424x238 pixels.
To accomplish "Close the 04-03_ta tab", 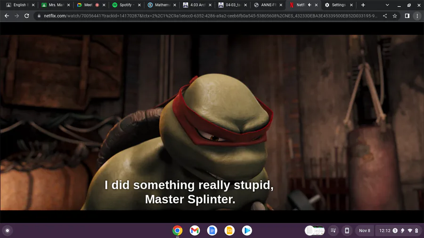I will 245,5.
